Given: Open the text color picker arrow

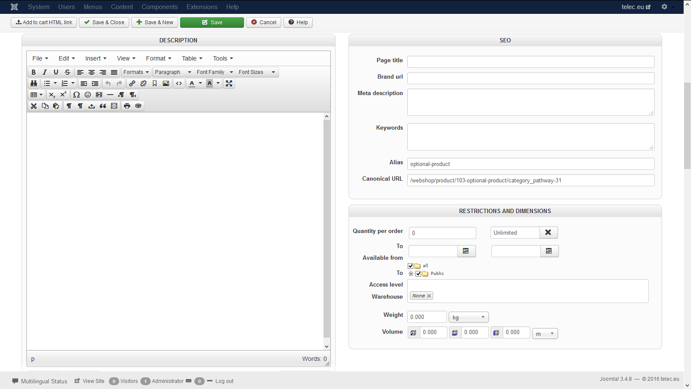Looking at the screenshot, I should [x=200, y=83].
